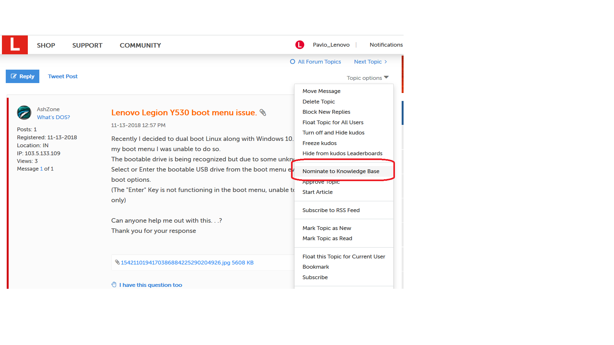The width and height of the screenshot is (614, 345).
Task: Choose Block New Replies
Action: pyautogui.click(x=326, y=112)
